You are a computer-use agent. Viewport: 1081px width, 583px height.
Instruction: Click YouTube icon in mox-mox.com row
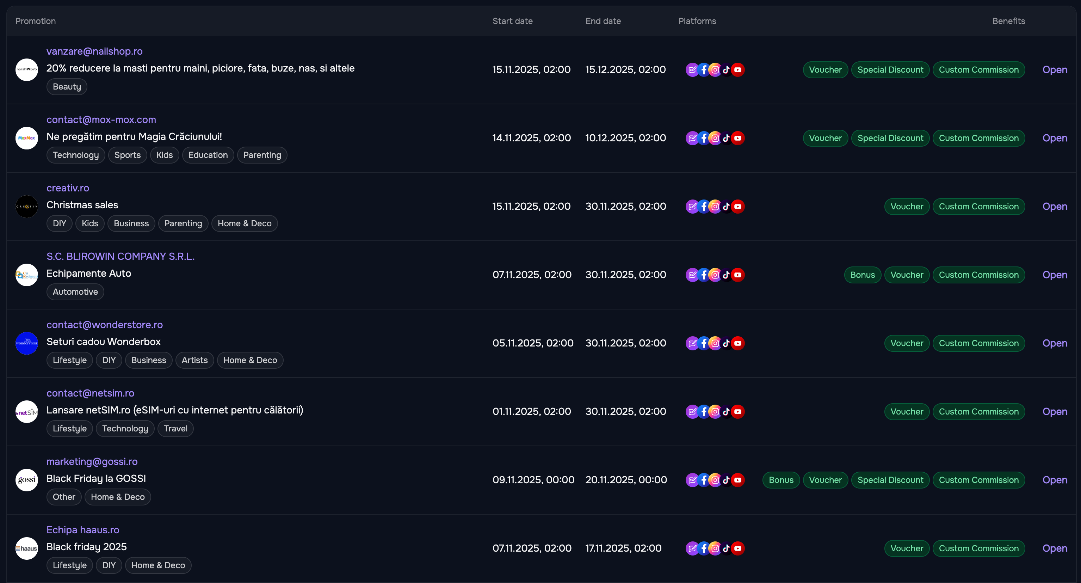pyautogui.click(x=738, y=138)
